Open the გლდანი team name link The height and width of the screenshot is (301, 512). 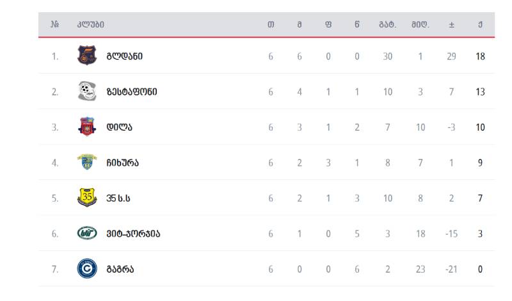click(x=124, y=56)
